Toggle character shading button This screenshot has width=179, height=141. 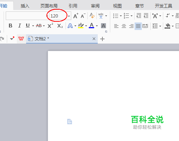(x=103, y=26)
